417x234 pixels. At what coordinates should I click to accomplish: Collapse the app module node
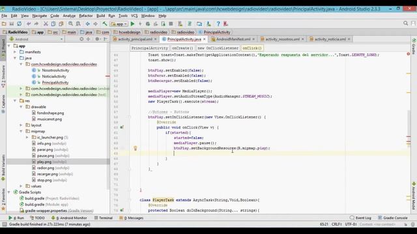[x=9, y=46]
